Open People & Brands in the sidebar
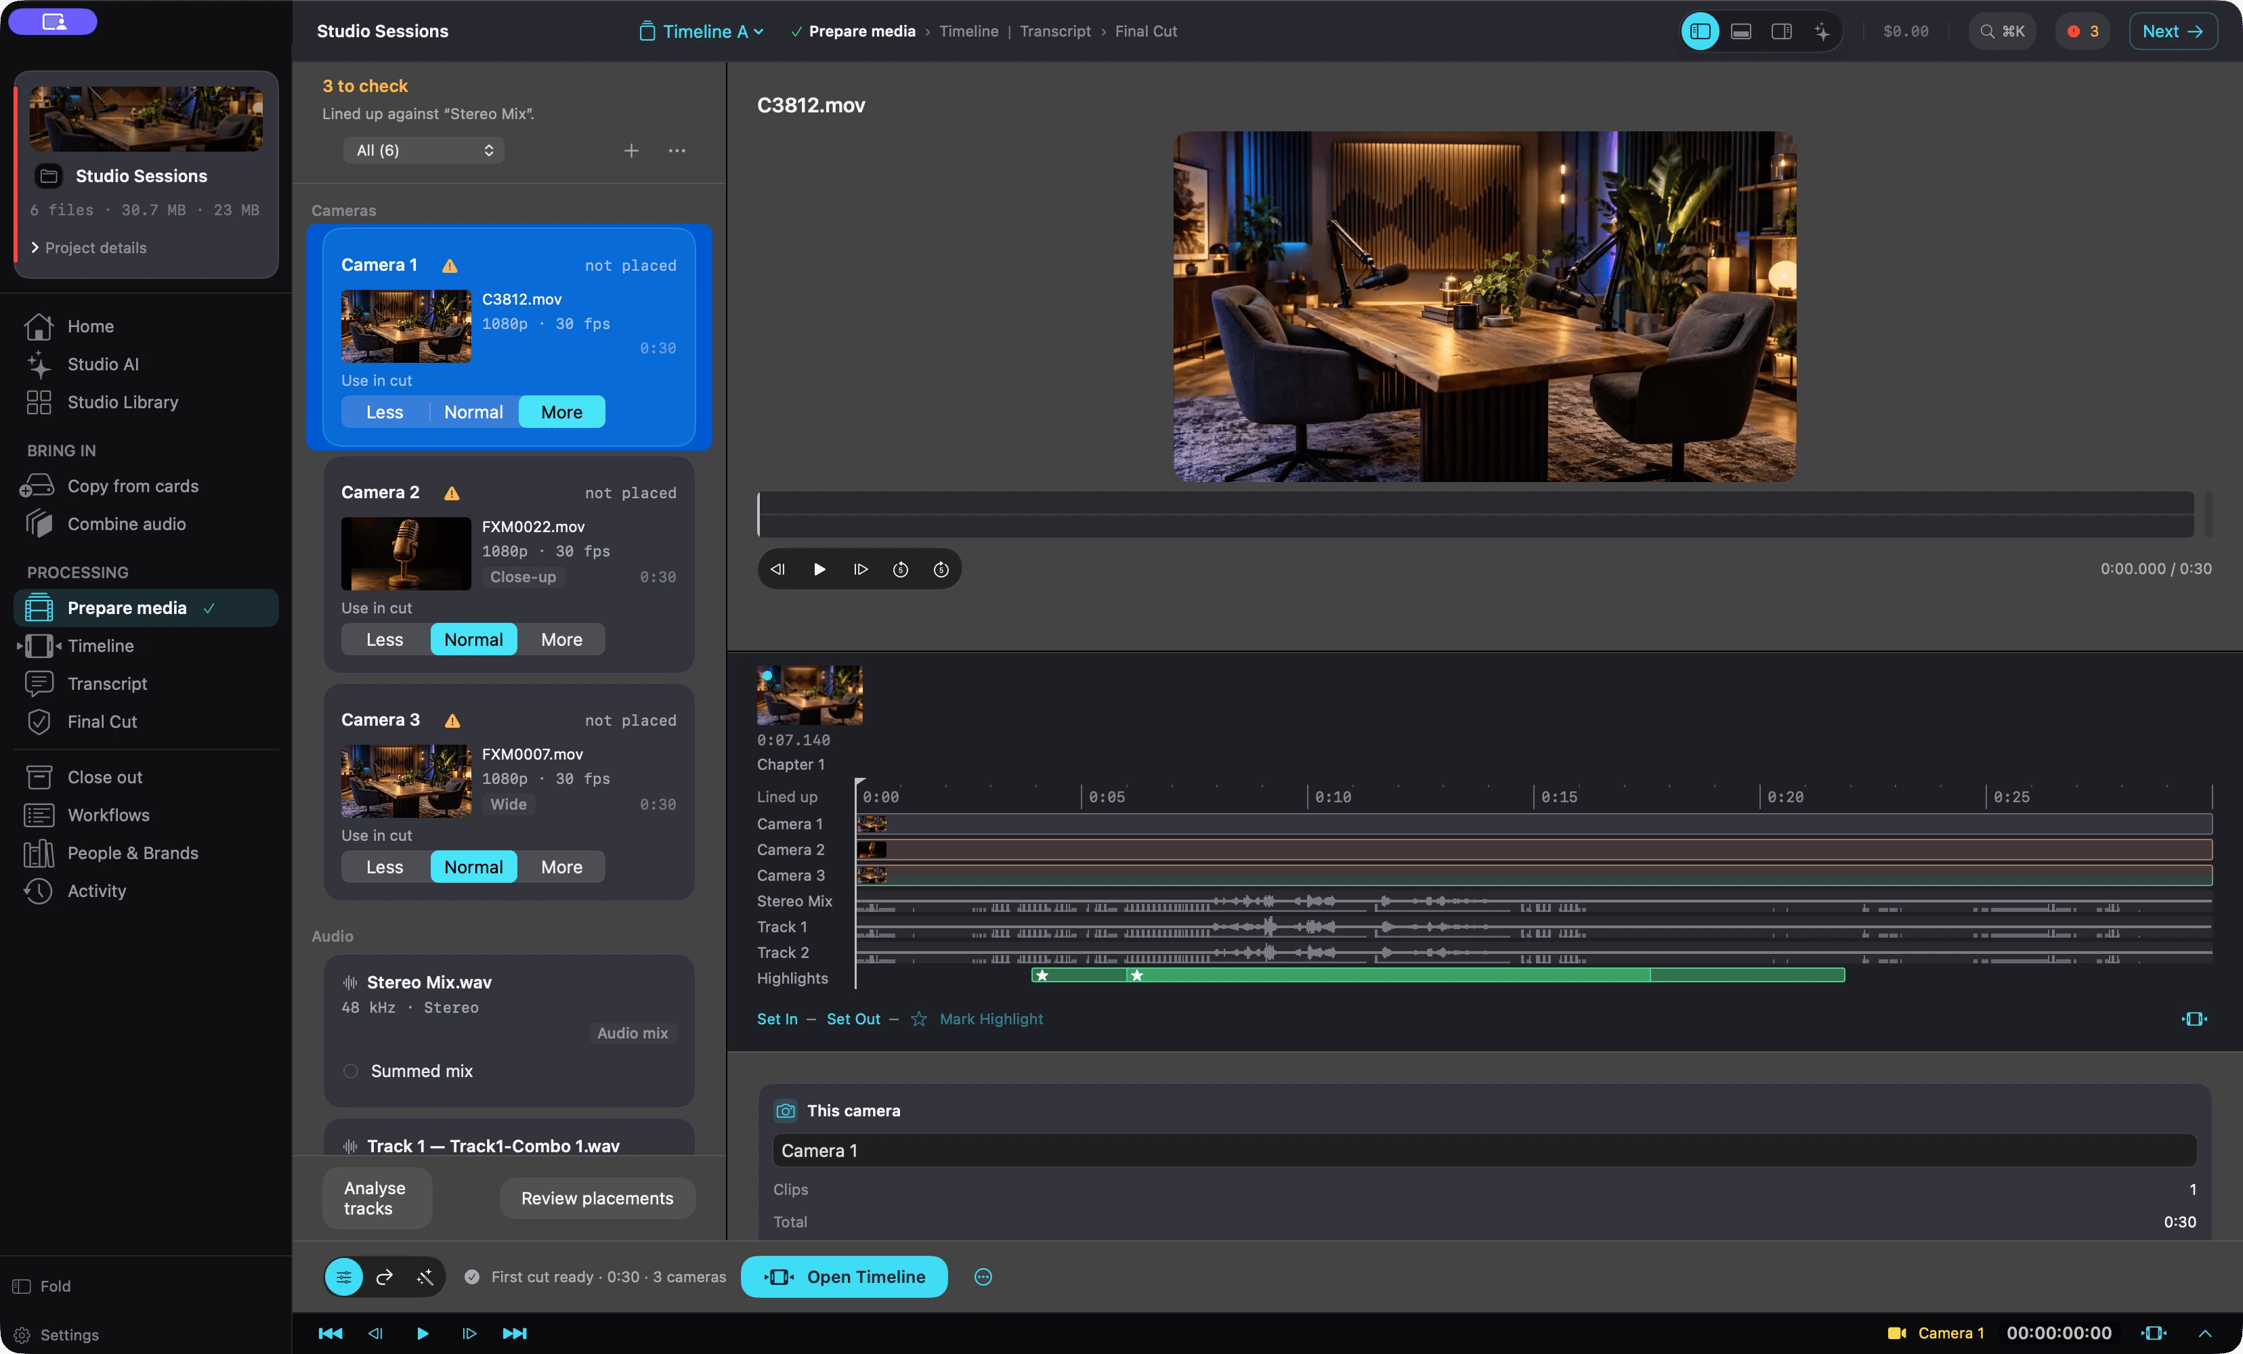 (x=132, y=854)
